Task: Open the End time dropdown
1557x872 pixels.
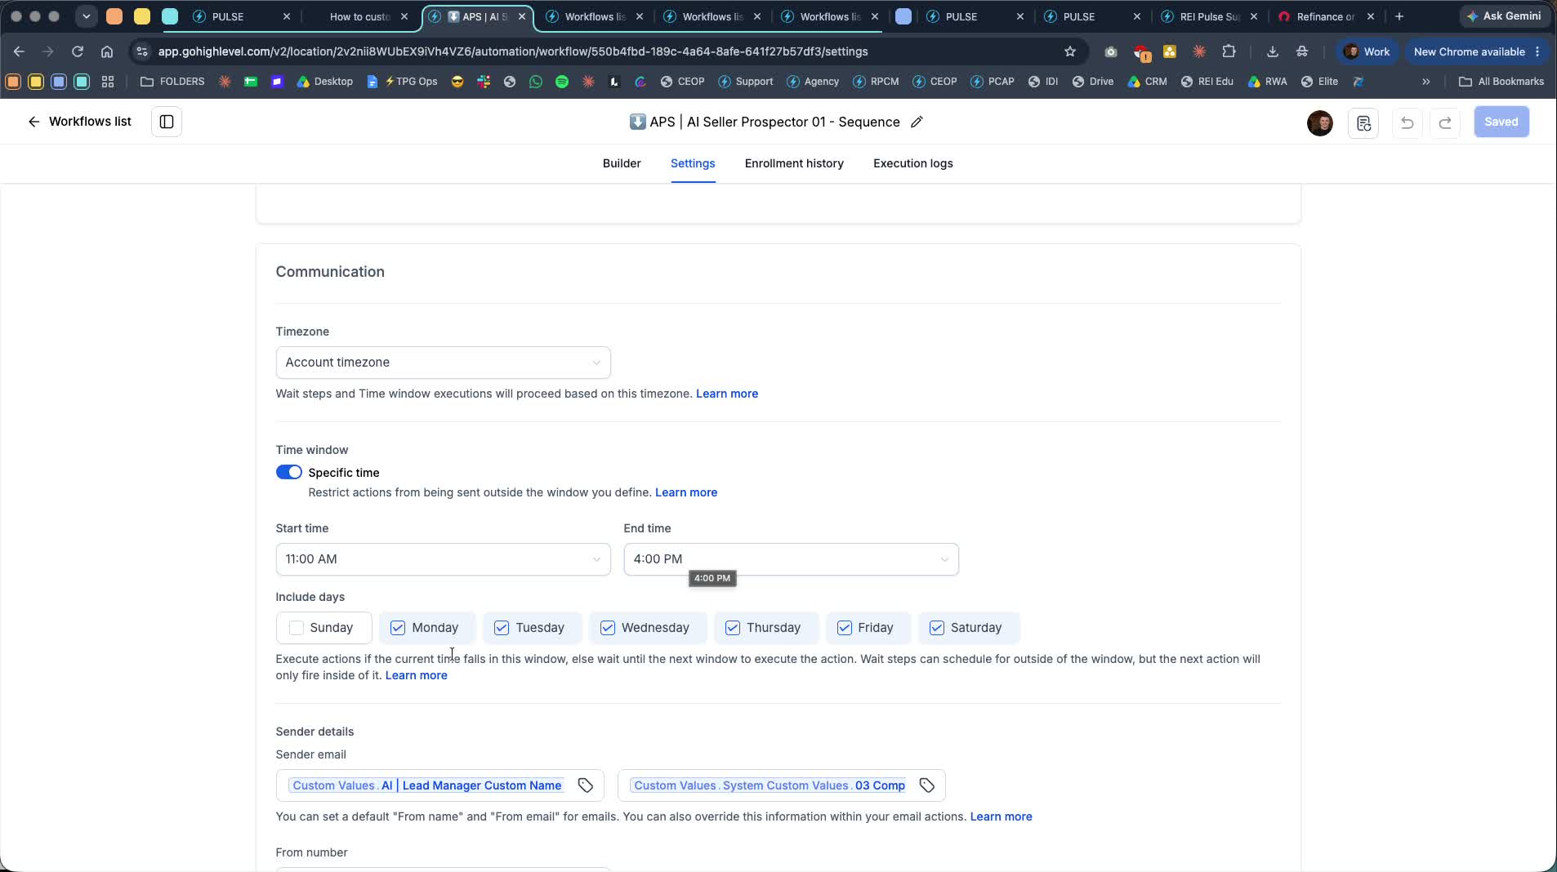Action: pyautogui.click(x=792, y=559)
